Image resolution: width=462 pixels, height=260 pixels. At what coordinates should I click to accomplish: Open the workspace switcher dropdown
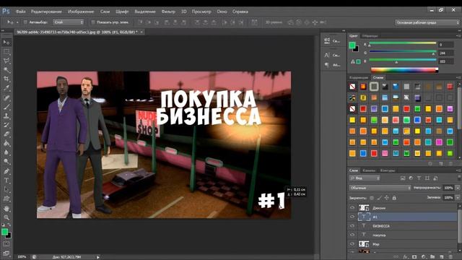click(x=427, y=22)
